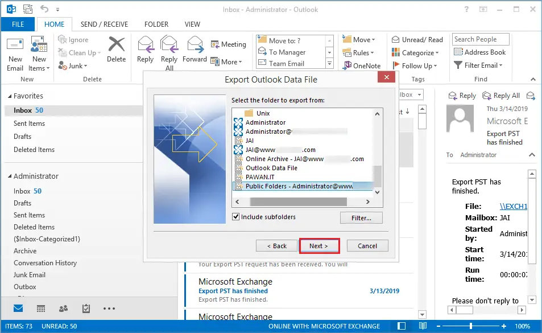Click the Delete X icon
This screenshot has height=333, width=542.
117,44
